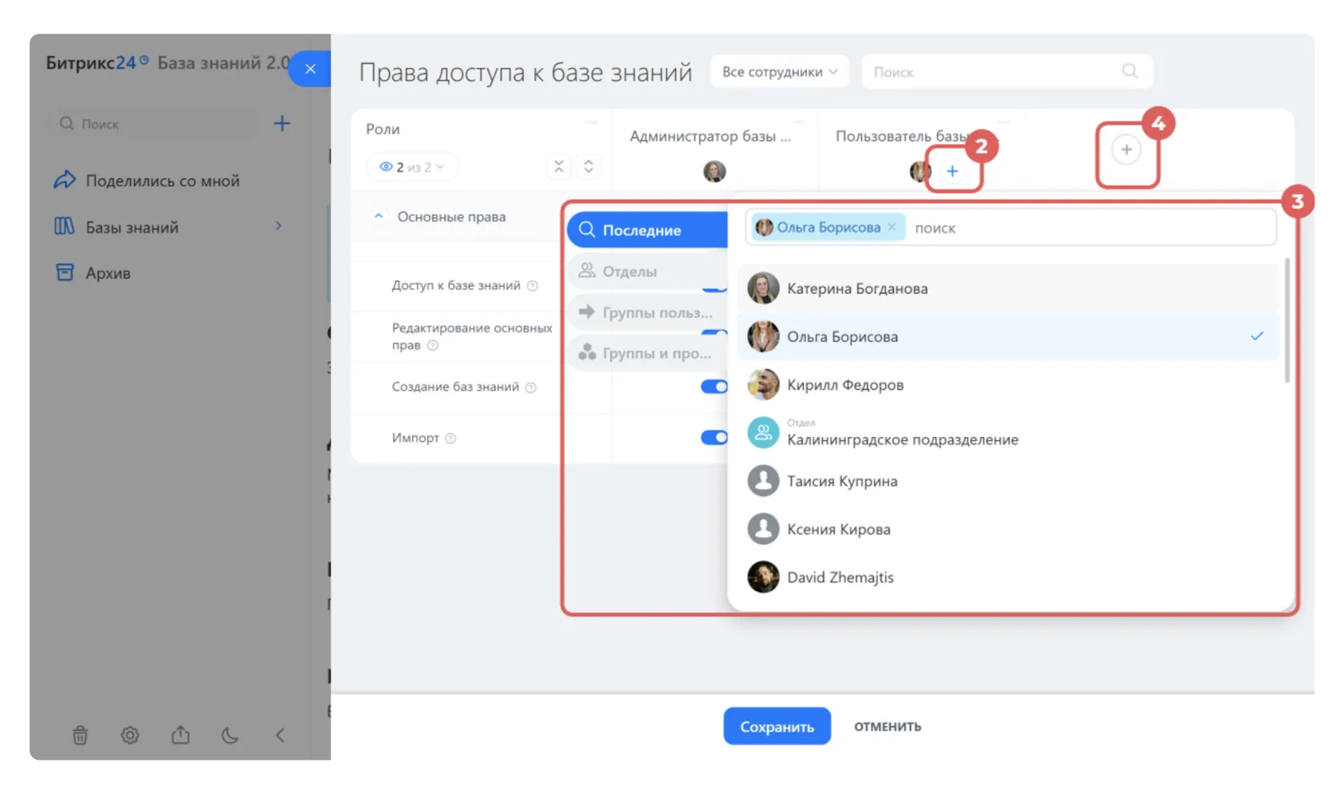Click magnifier icon in top search field
The height and width of the screenshot is (794, 1342).
1130,71
